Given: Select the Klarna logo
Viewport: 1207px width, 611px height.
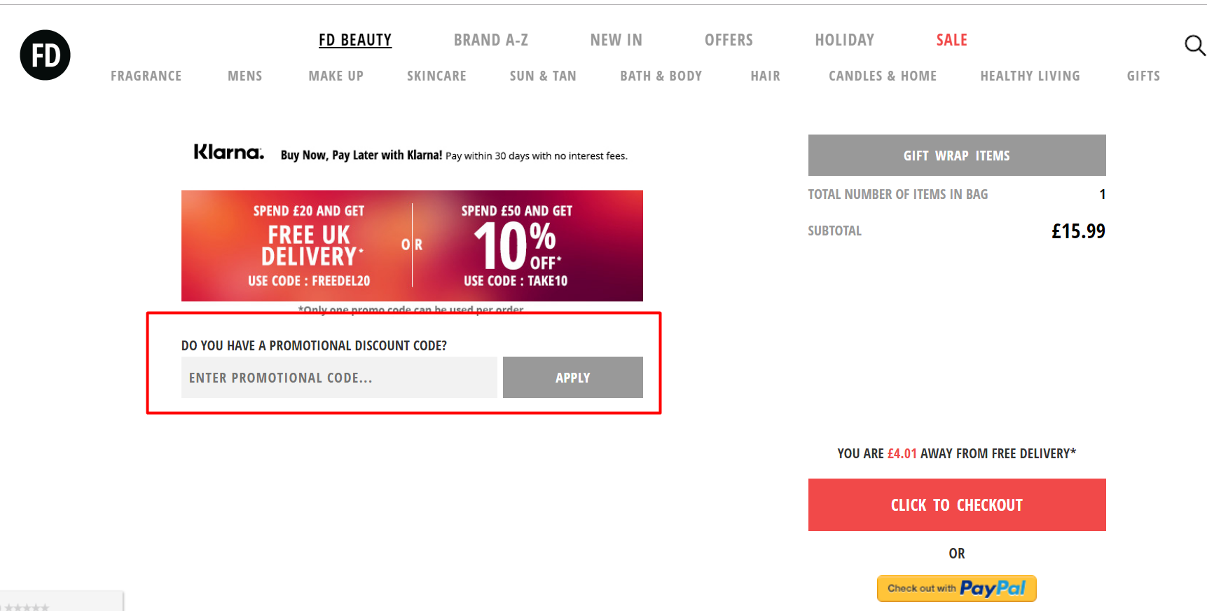Looking at the screenshot, I should pyautogui.click(x=228, y=151).
